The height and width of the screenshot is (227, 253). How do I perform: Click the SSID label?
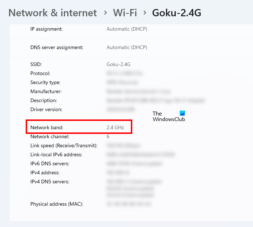tap(36, 64)
